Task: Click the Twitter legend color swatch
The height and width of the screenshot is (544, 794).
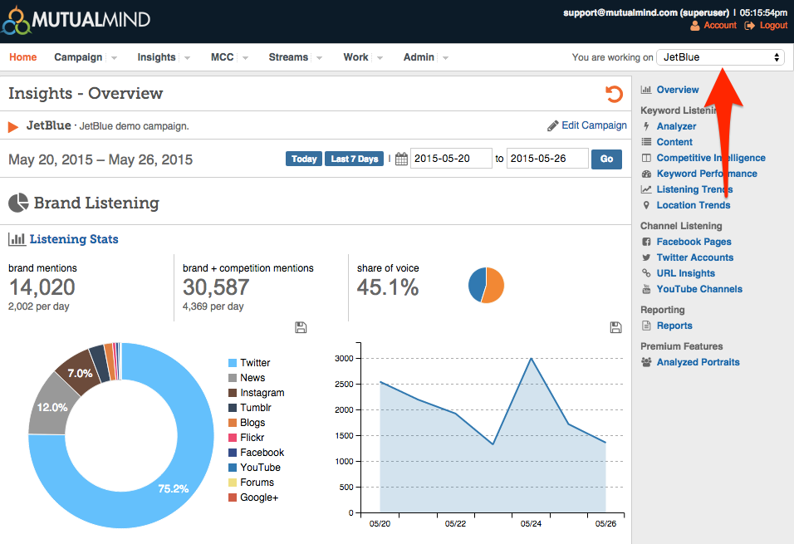Action: point(233,363)
